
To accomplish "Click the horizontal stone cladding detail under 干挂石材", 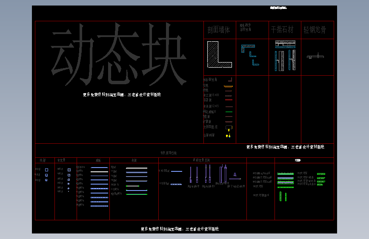I will (x=285, y=44).
